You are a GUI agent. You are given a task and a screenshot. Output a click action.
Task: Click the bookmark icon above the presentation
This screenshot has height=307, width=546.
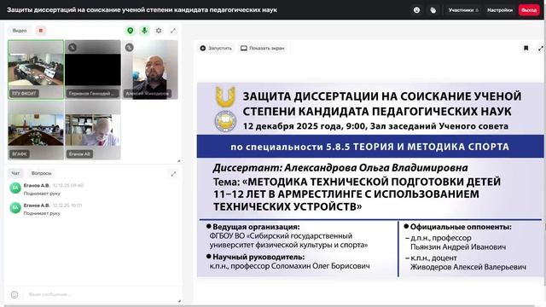526,48
